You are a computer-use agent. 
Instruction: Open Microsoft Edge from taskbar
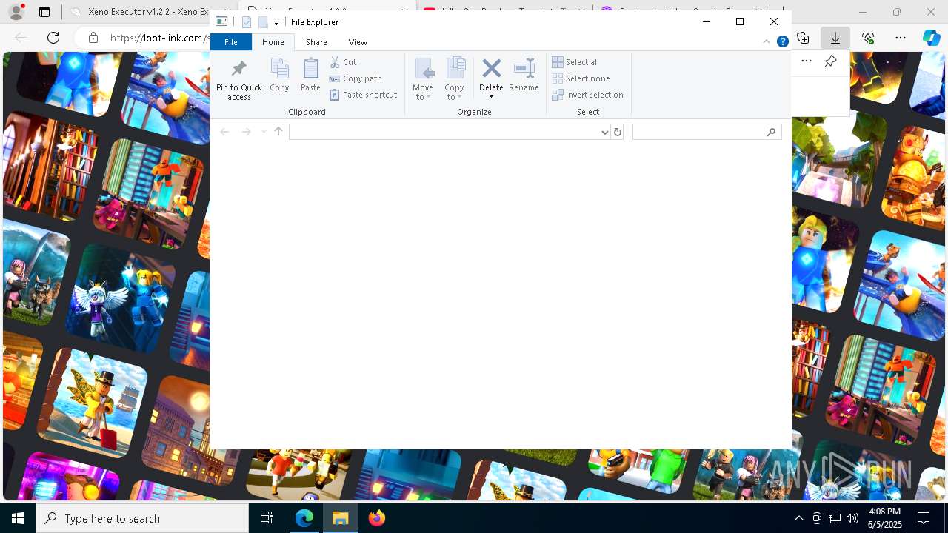coord(304,518)
